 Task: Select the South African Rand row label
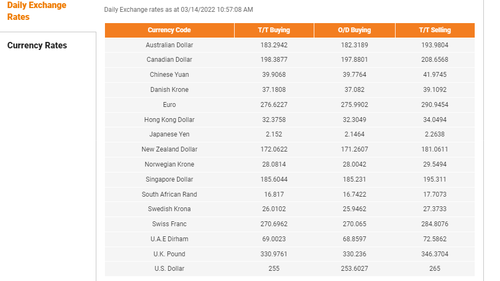[170, 194]
